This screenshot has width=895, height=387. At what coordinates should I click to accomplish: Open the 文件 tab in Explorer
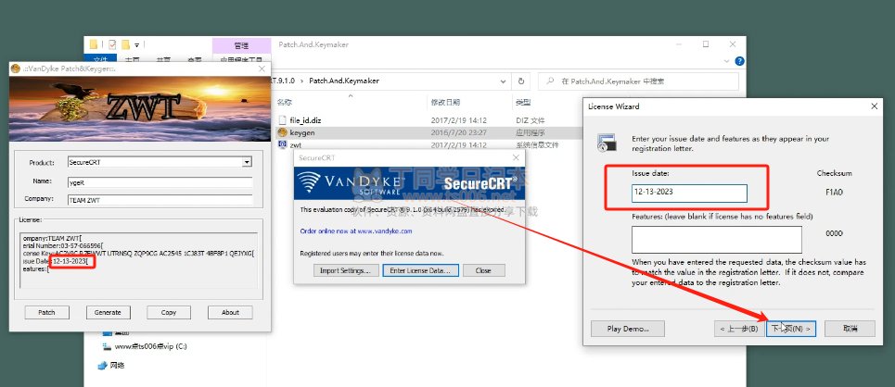[100, 60]
